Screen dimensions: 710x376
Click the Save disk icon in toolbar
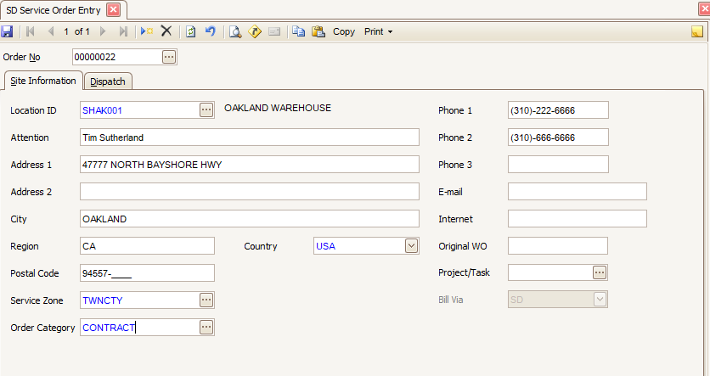[7, 31]
